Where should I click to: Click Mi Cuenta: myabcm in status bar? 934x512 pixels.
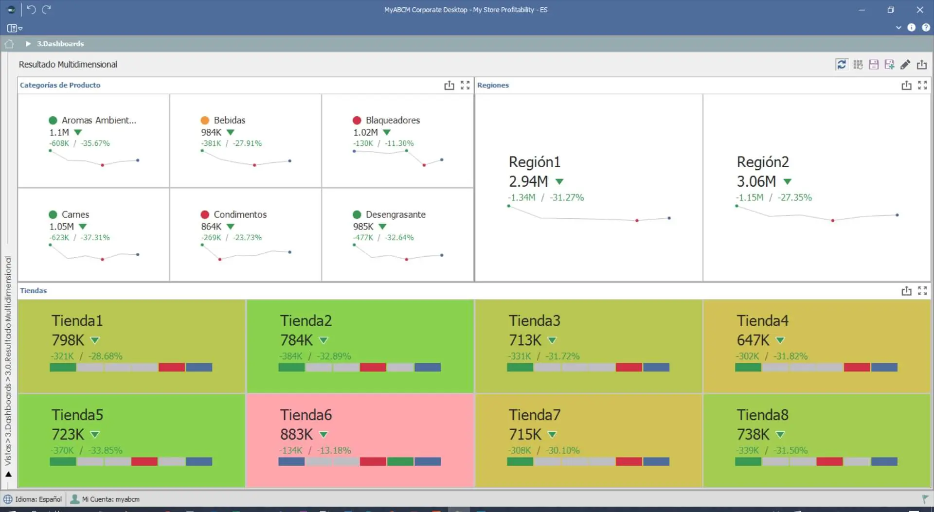pyautogui.click(x=105, y=499)
